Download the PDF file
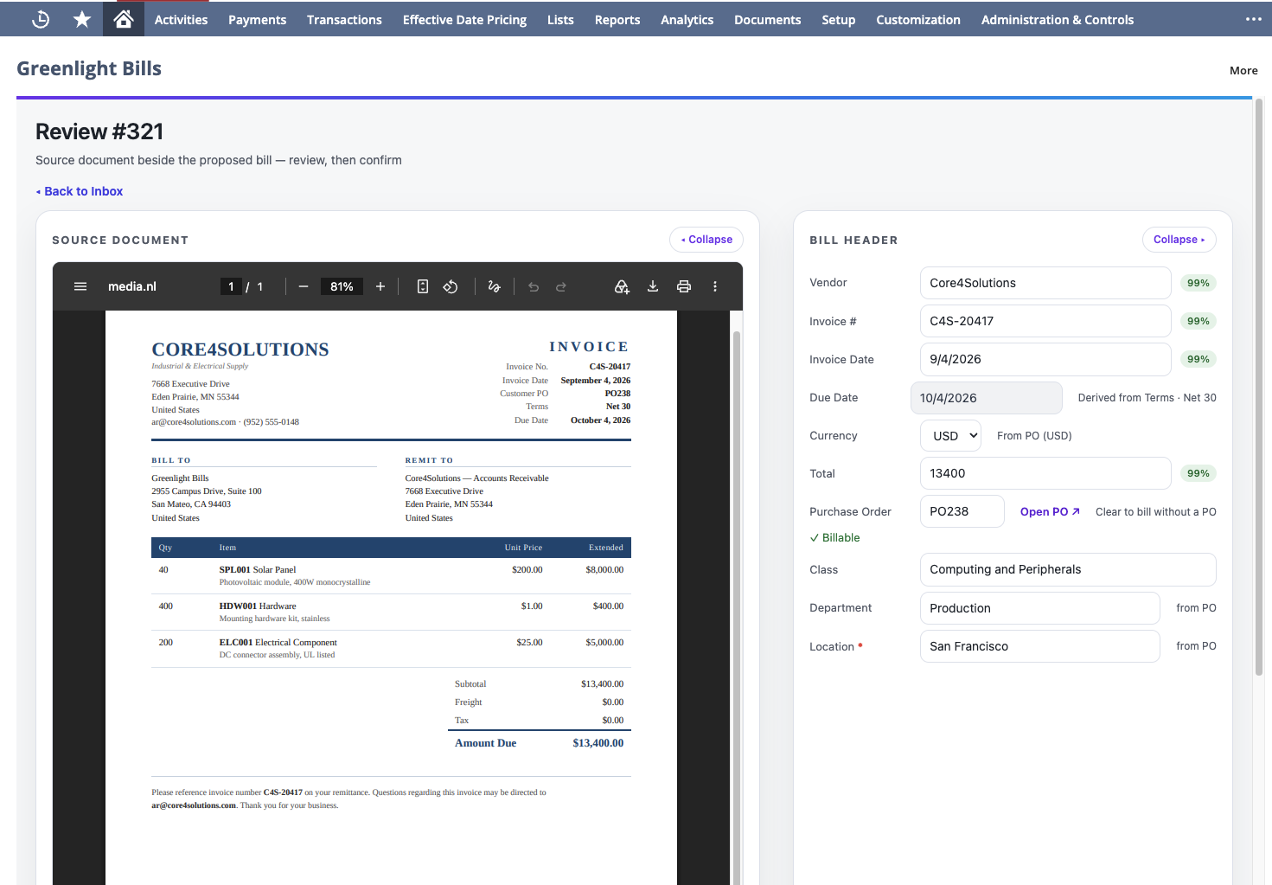Screen dimensions: 1272x885 [653, 286]
